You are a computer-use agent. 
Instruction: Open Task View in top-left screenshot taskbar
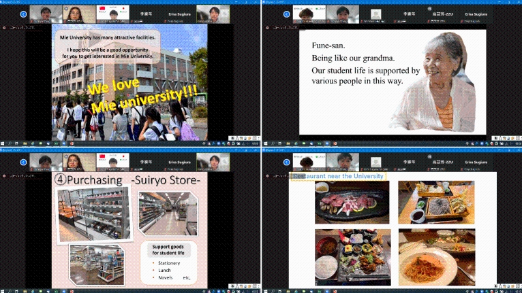[16, 143]
